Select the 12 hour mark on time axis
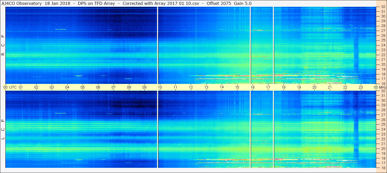The width and height of the screenshot is (387, 173). tap(191, 88)
